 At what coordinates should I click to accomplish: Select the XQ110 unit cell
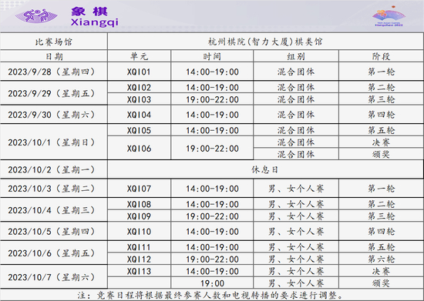click(139, 232)
